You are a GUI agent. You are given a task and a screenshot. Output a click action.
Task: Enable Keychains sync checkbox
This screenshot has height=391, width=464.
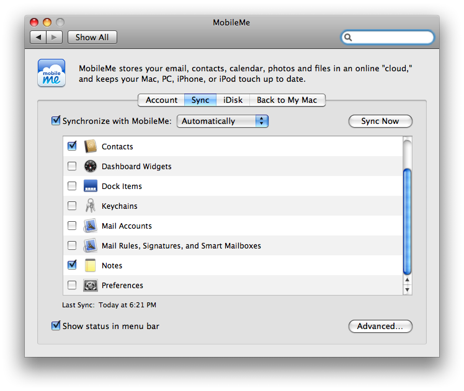click(72, 206)
